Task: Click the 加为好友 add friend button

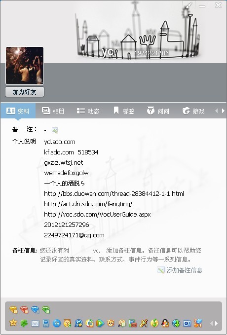Action: pos(25,92)
